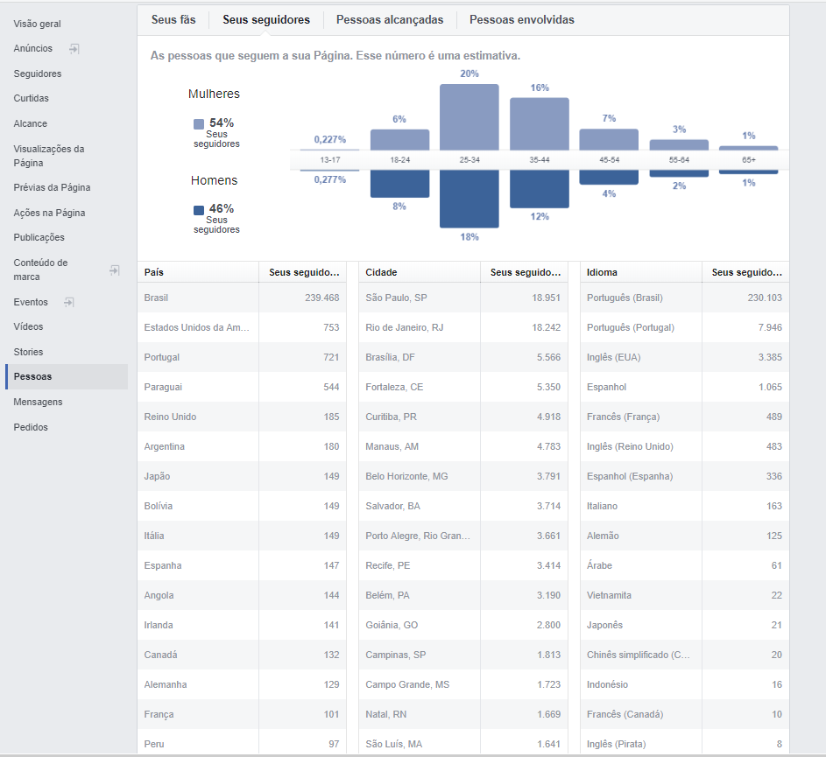Select the Seus seguidores tab
The width and height of the screenshot is (826, 757).
266,19
